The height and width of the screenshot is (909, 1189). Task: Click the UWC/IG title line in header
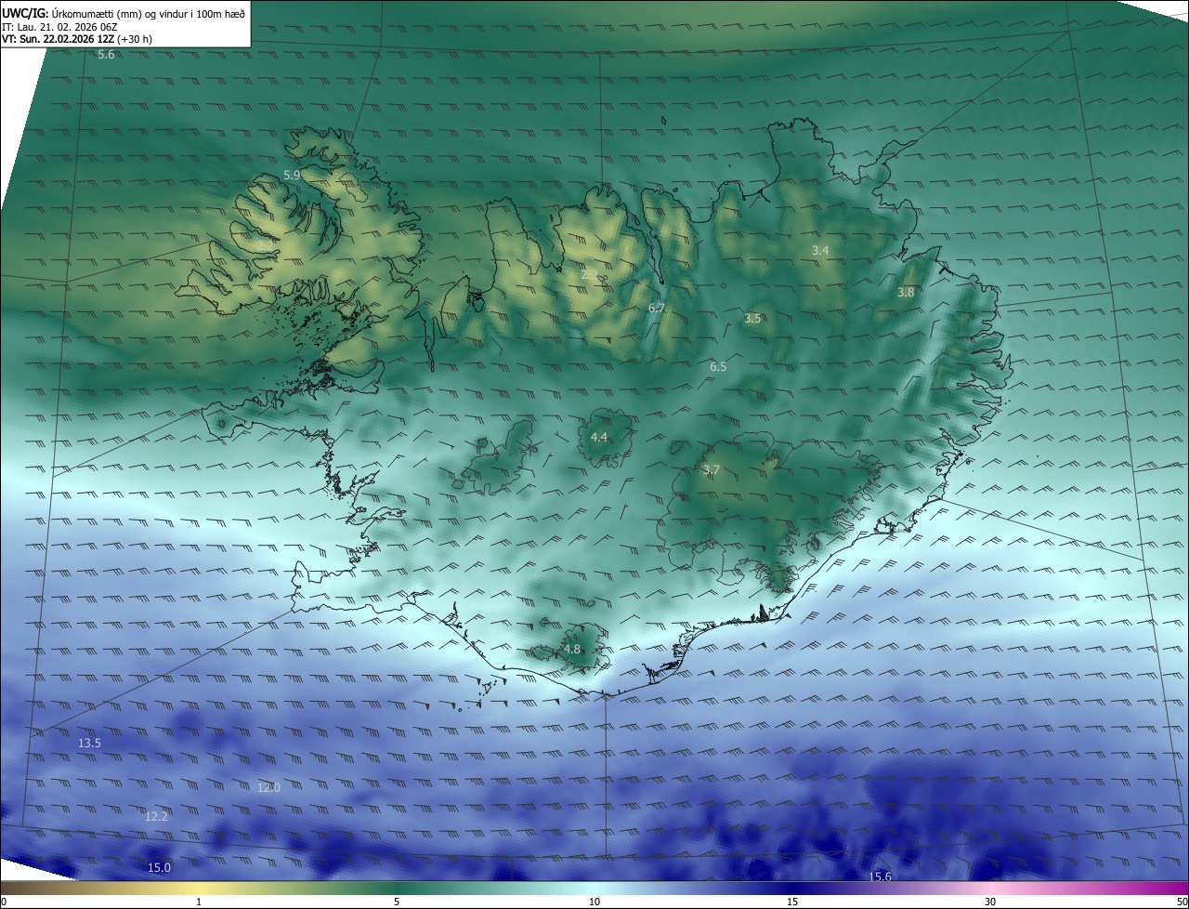point(124,13)
